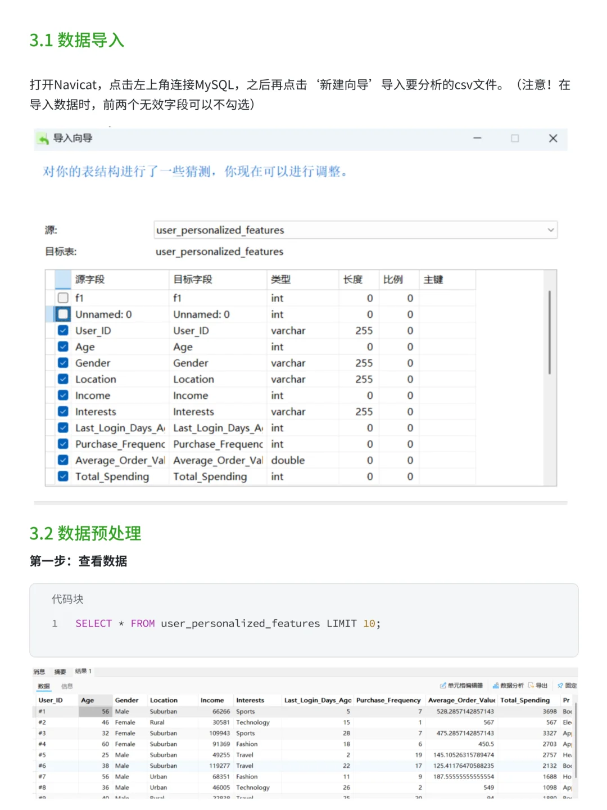
Task: Open the 源 source table dropdown
Action: pyautogui.click(x=355, y=230)
